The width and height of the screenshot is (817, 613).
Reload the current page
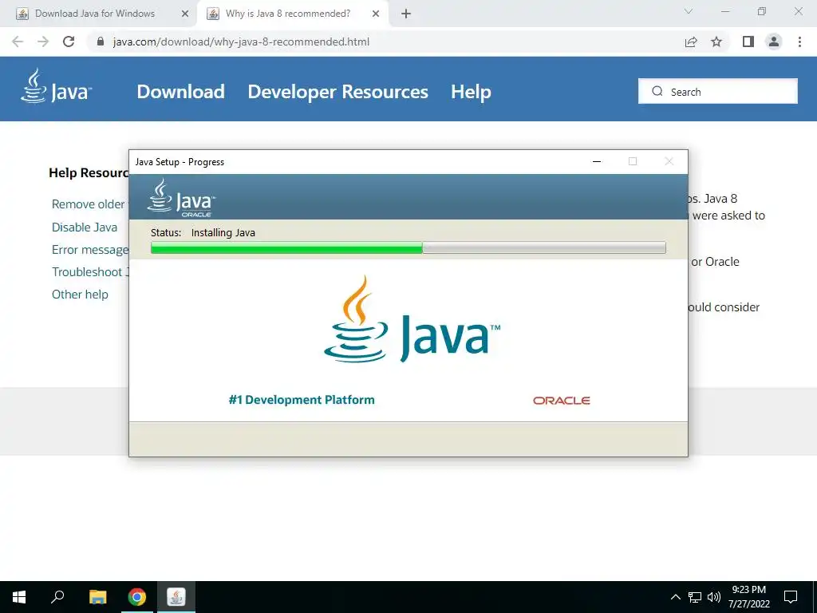(69, 42)
